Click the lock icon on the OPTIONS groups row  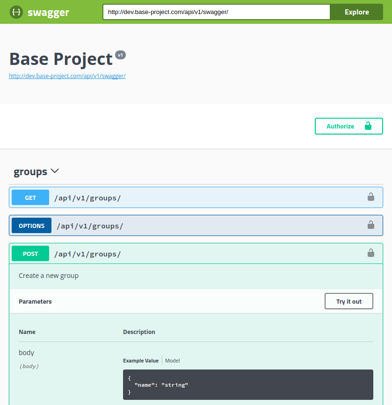pos(371,225)
